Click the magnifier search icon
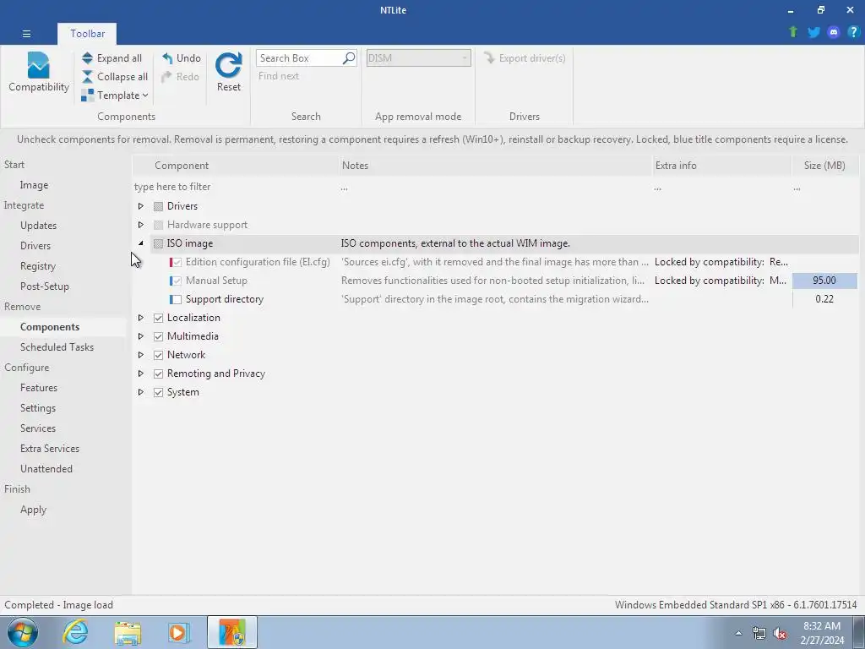Screen dimensions: 865x649 (349, 58)
